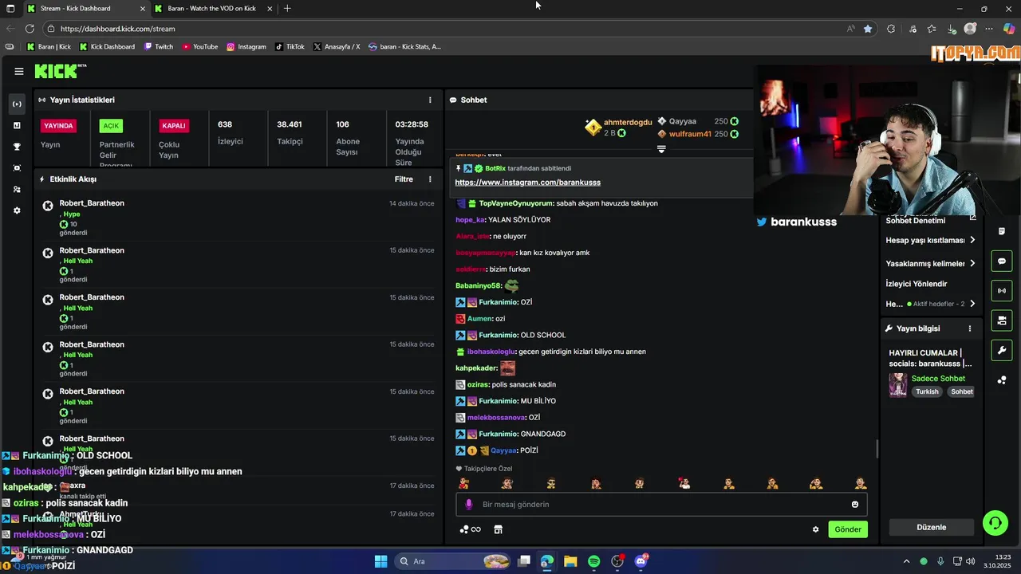Viewport: 1021px width, 574px height.
Task: Open a new browser tab with plus
Action: pyautogui.click(x=287, y=9)
